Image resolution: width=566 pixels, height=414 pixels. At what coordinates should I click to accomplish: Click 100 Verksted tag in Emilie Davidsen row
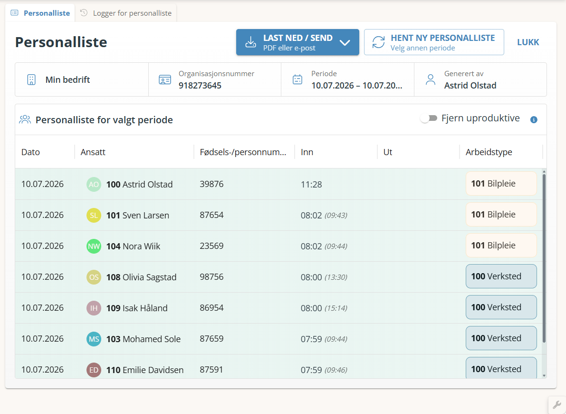tap(501, 368)
